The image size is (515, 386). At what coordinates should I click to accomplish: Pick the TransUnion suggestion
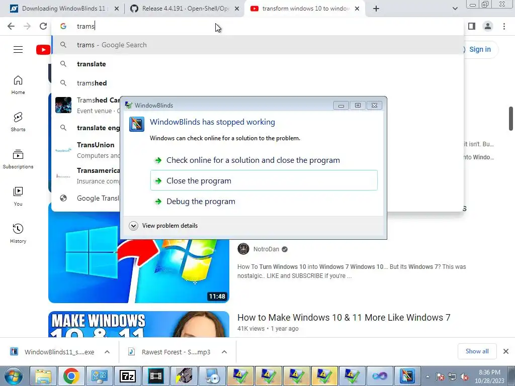[87, 150]
